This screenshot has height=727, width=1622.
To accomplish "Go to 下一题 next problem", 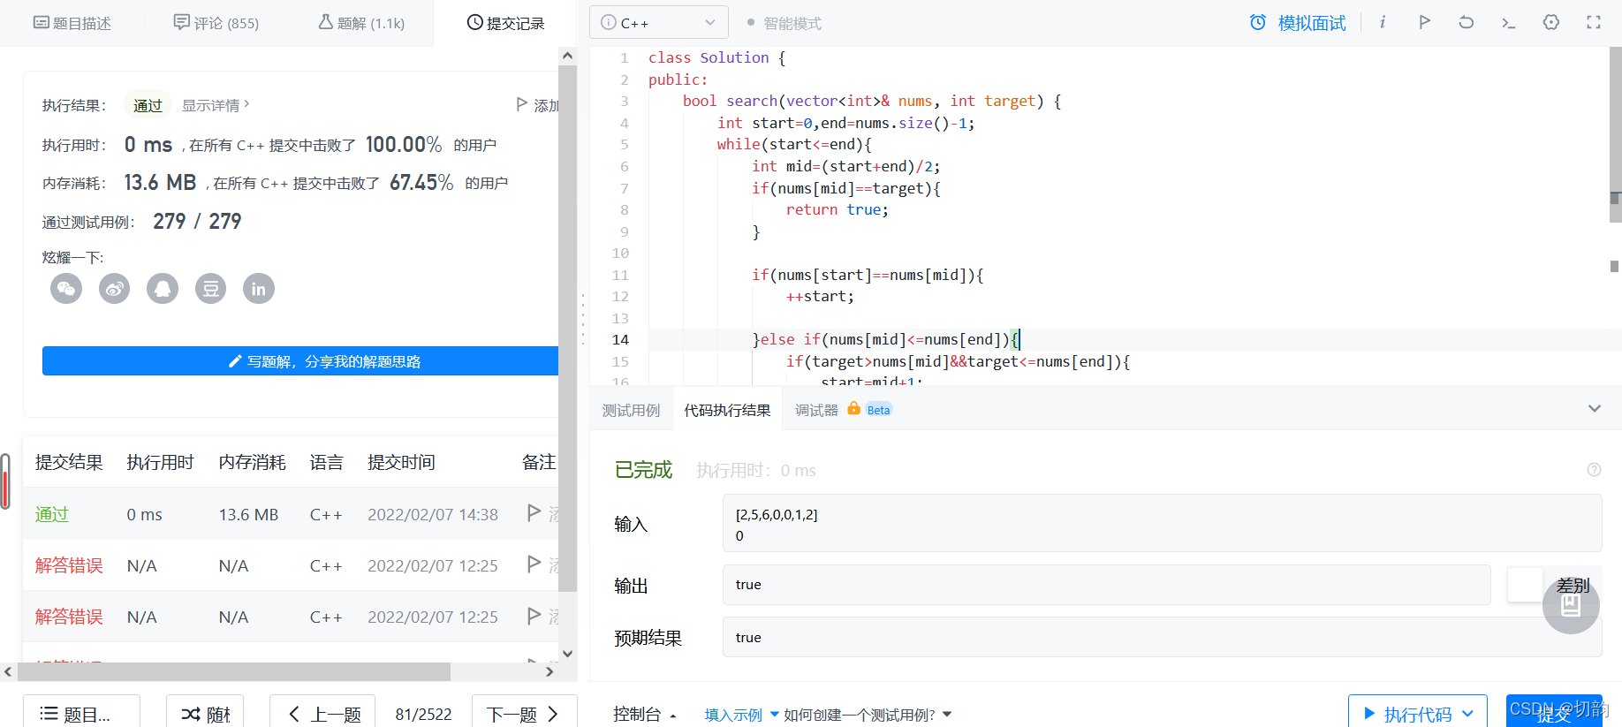I will tap(524, 714).
